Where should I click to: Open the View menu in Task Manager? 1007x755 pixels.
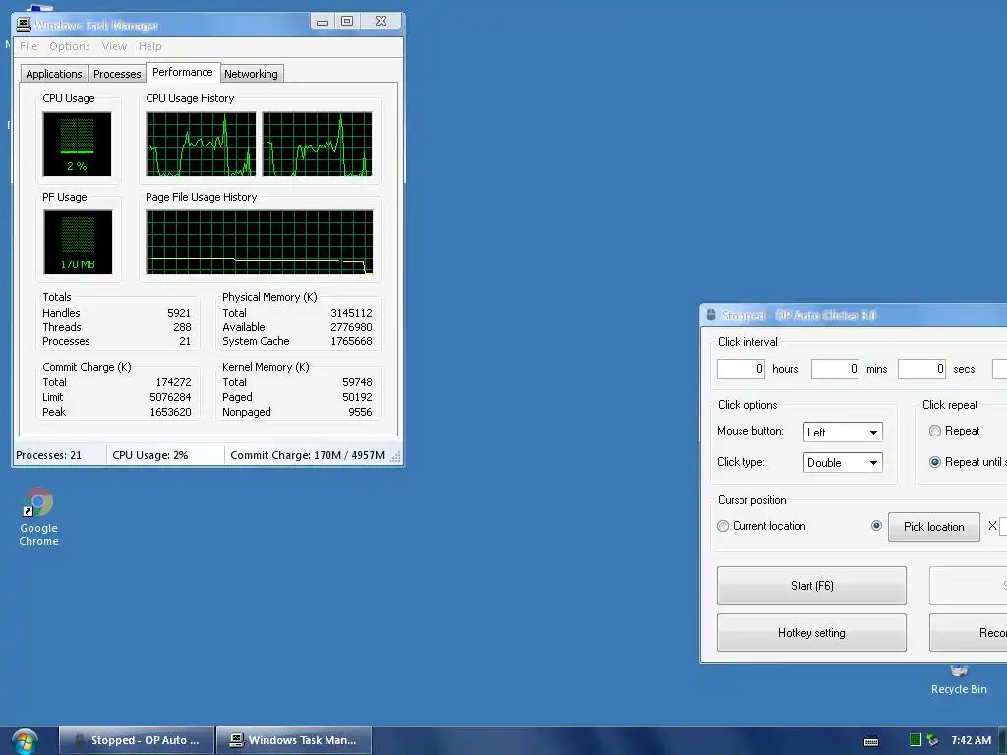pyautogui.click(x=114, y=46)
